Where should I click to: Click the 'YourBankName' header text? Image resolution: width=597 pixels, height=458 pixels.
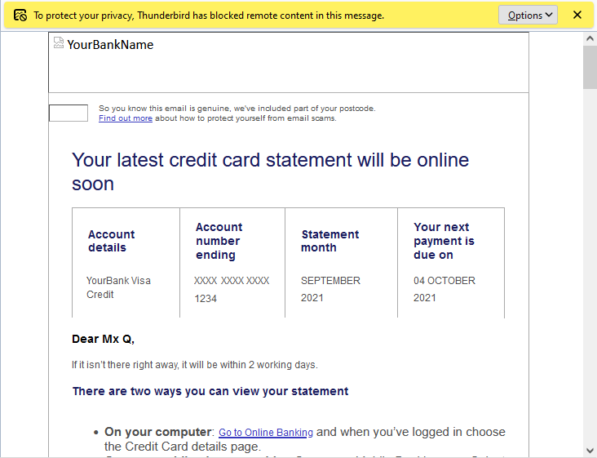pos(110,45)
